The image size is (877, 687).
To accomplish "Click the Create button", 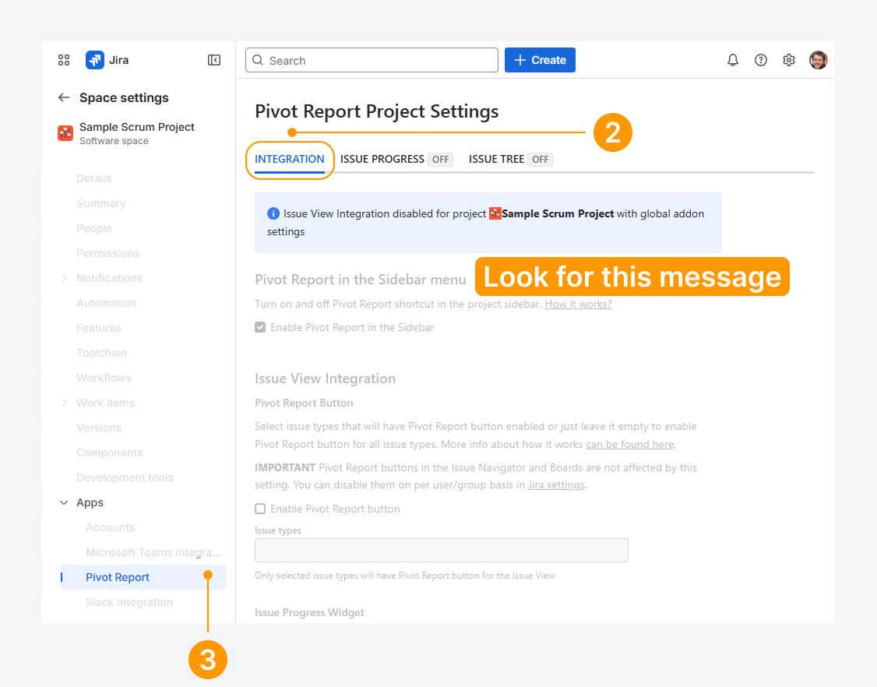I will 540,60.
